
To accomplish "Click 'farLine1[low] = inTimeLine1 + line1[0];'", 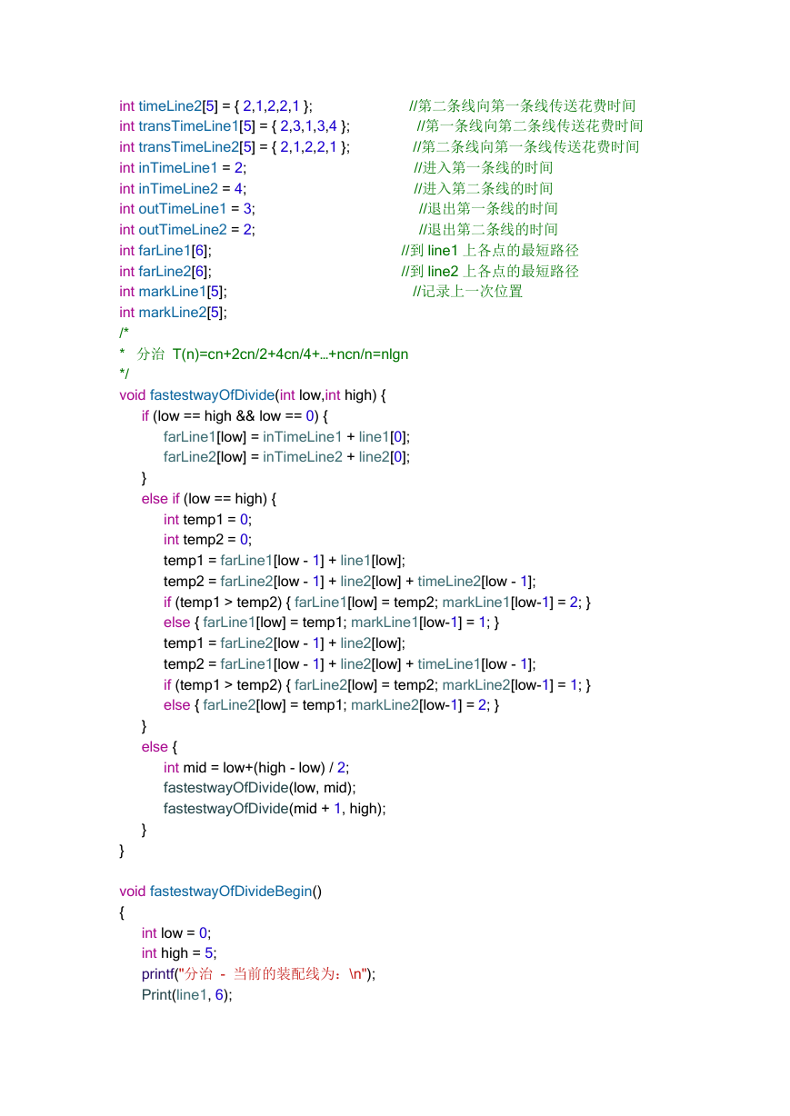I will click(286, 437).
